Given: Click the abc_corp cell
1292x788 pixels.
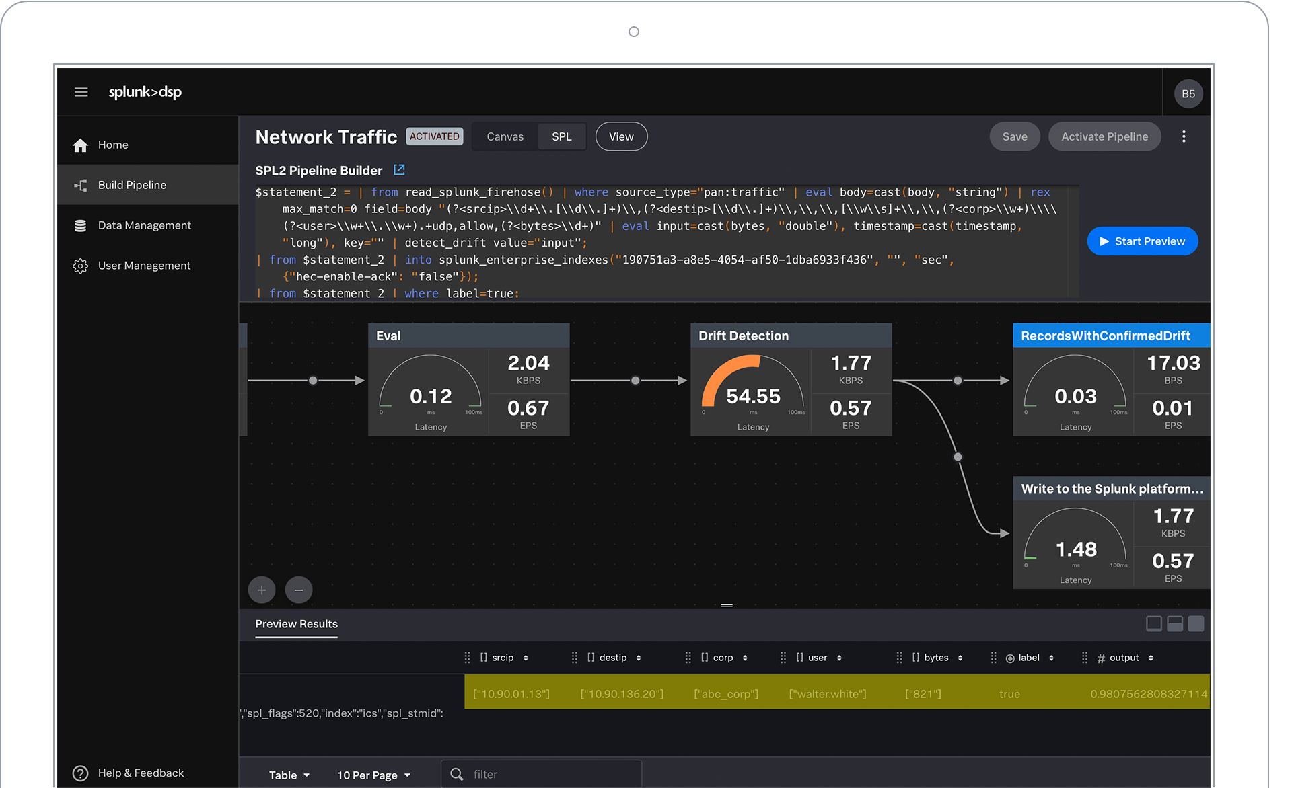Looking at the screenshot, I should point(726,693).
